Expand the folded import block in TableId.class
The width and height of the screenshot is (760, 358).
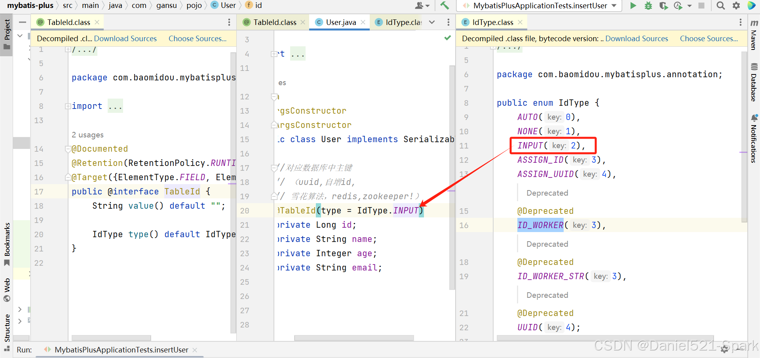[68, 106]
